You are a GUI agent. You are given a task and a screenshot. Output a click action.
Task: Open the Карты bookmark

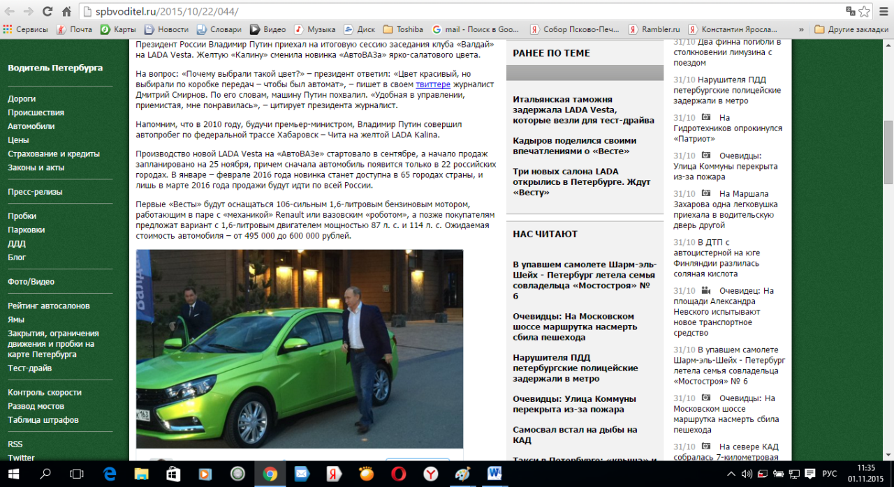[x=118, y=29]
